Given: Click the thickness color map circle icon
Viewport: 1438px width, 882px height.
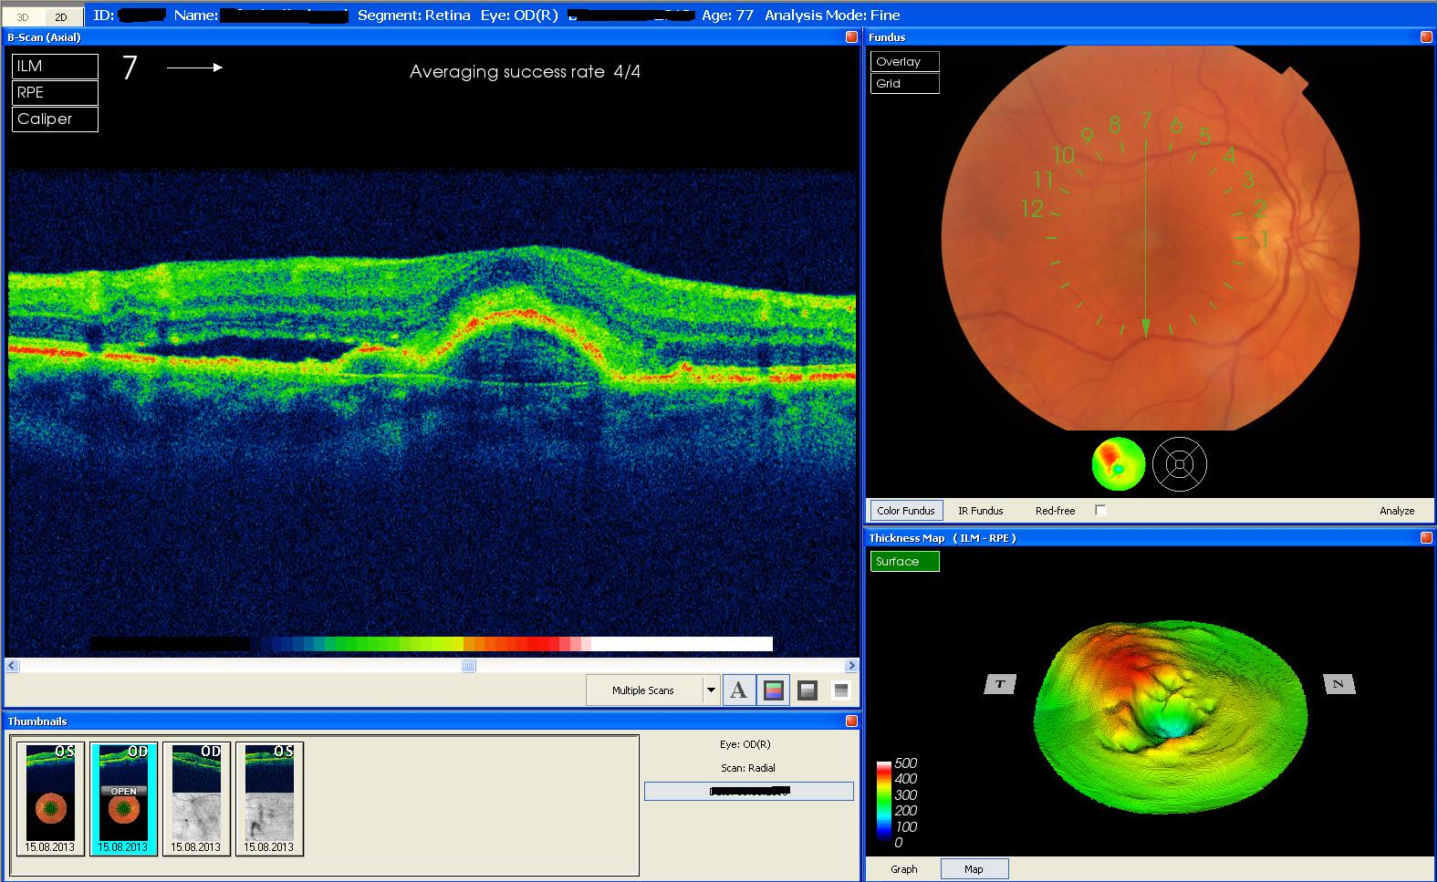Looking at the screenshot, I should (x=1118, y=464).
